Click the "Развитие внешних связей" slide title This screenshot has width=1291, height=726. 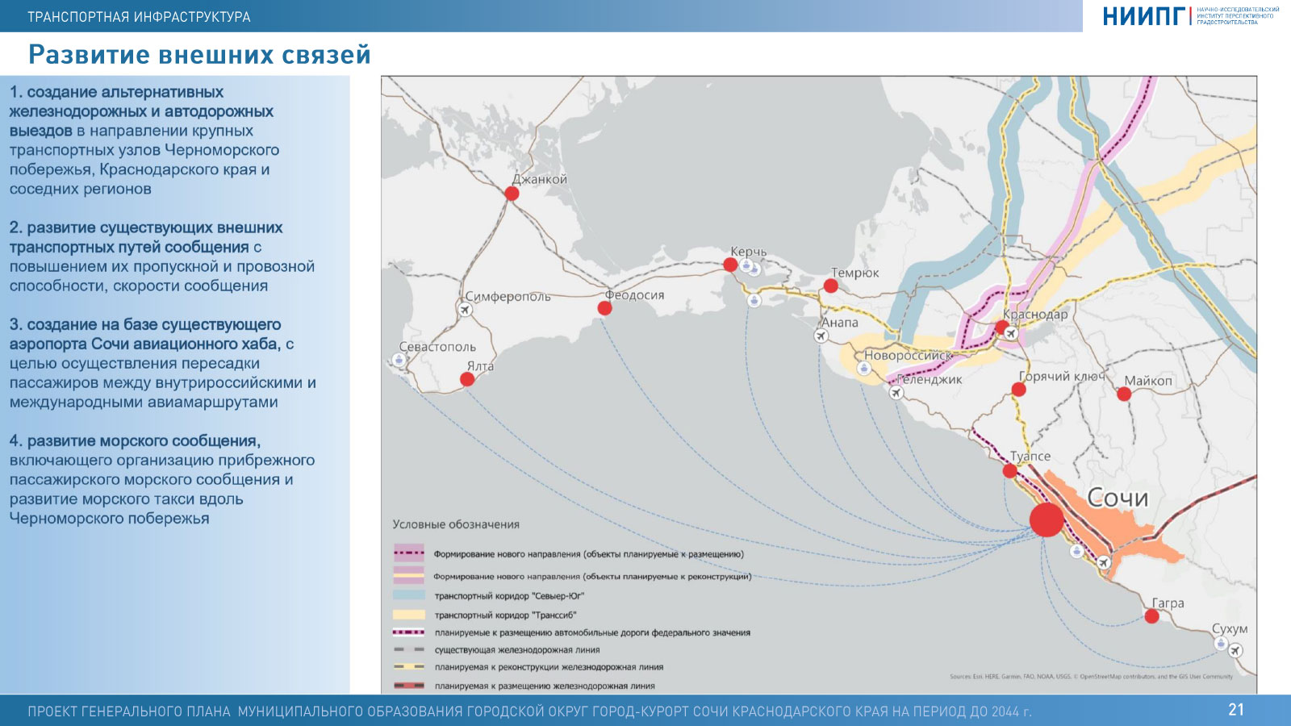pyautogui.click(x=199, y=55)
